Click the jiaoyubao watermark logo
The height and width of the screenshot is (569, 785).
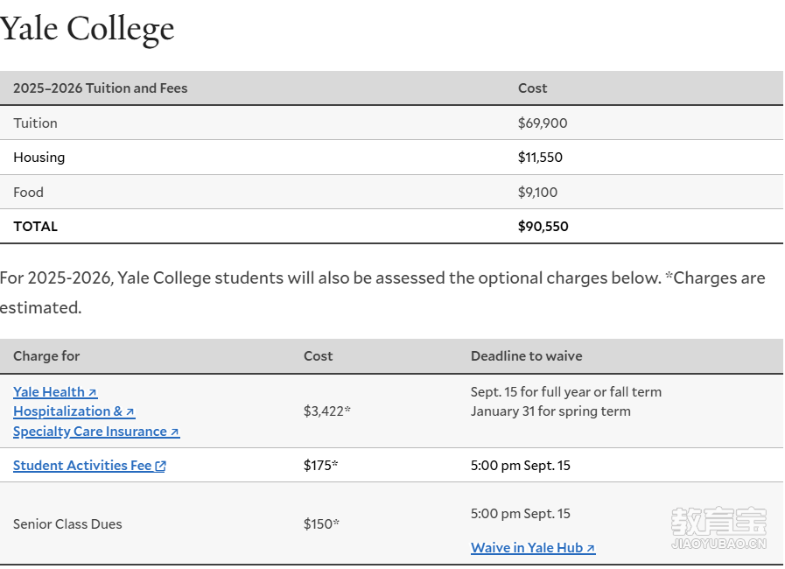click(x=718, y=528)
